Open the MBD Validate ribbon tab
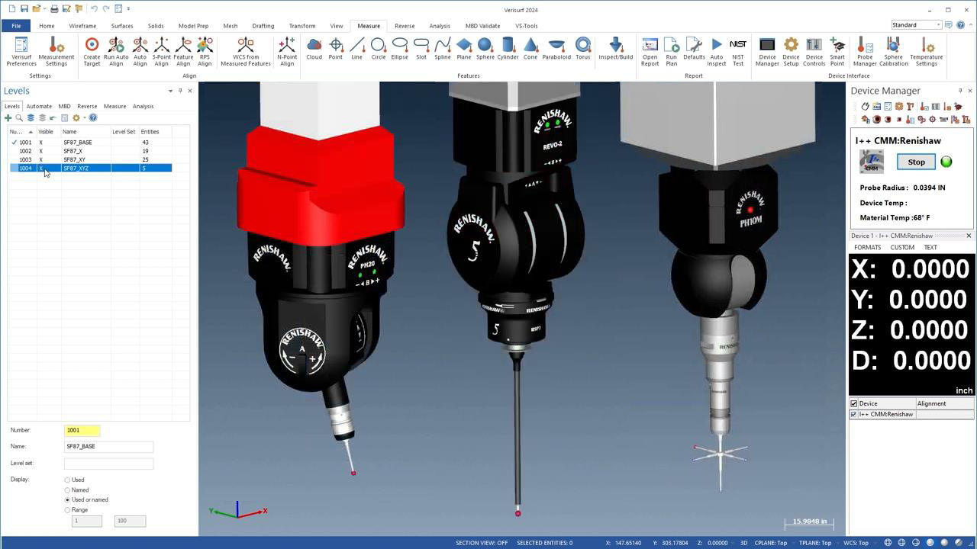Screen dimensions: 977x549 tap(482, 26)
